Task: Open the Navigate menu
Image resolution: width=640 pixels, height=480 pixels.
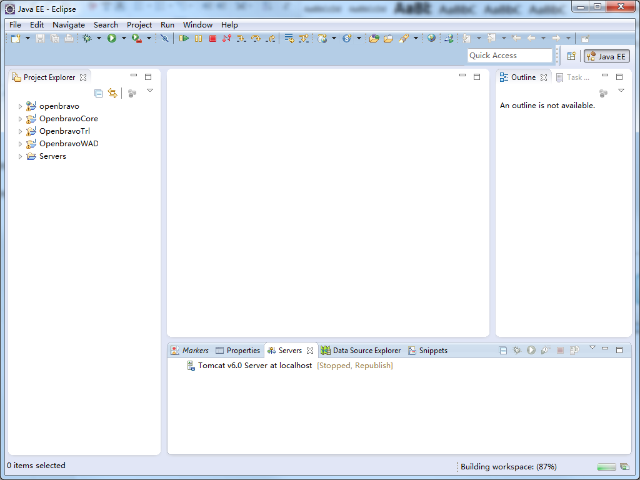Action: click(69, 25)
